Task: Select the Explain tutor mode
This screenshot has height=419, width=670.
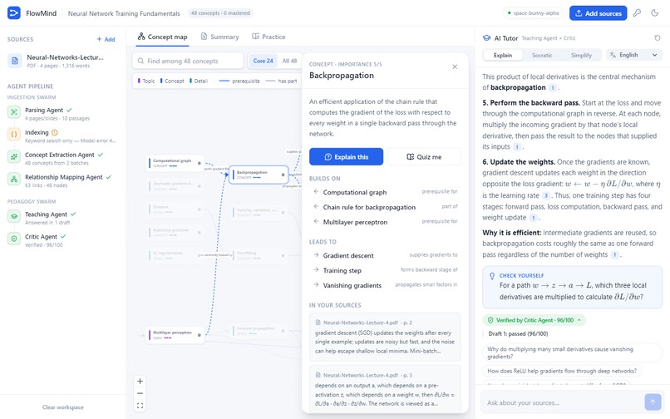Action: 502,55
